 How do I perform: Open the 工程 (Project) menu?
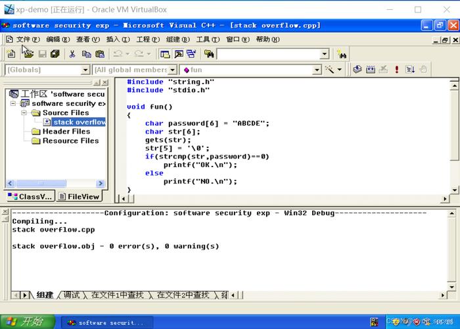pyautogui.click(x=143, y=39)
